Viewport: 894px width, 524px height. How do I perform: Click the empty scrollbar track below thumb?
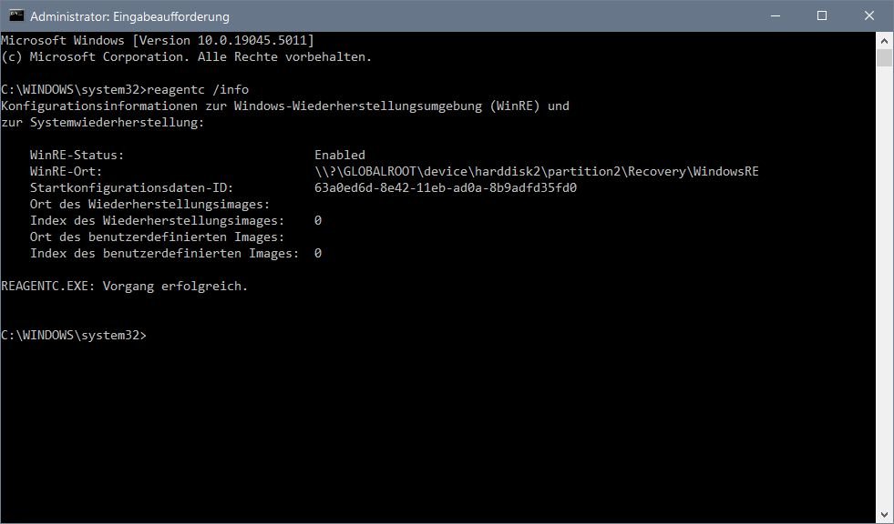coord(884,287)
